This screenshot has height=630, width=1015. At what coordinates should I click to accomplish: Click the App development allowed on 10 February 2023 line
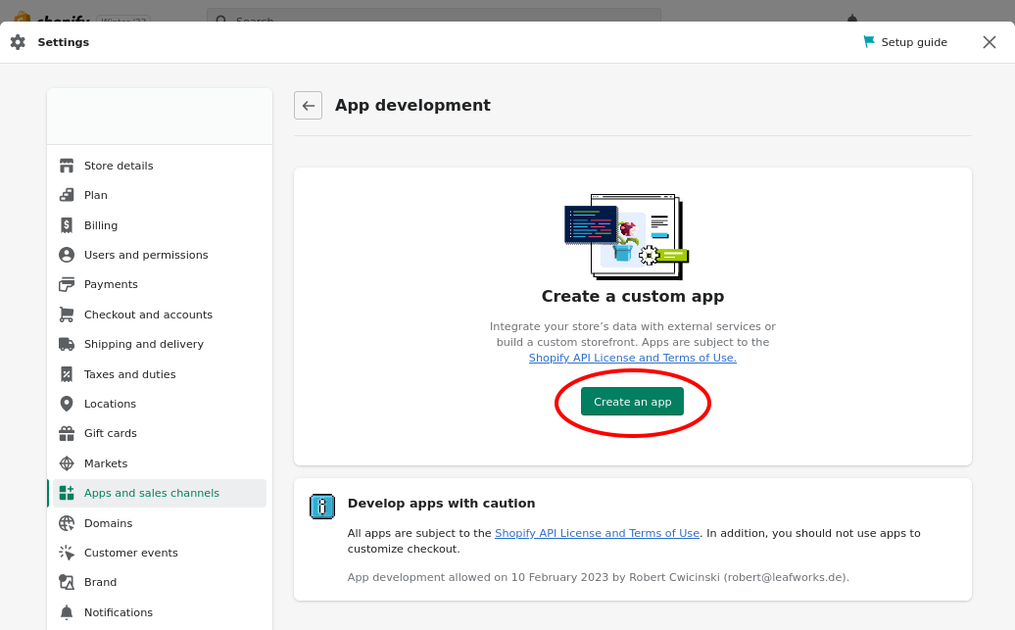click(598, 577)
